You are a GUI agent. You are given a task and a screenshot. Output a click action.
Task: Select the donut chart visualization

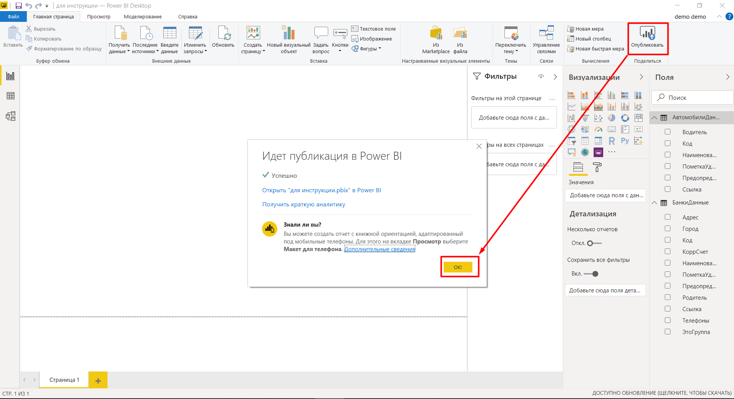click(625, 118)
